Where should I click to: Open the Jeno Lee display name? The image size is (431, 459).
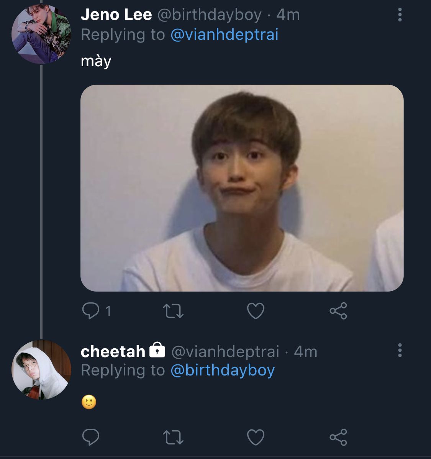[x=116, y=15]
